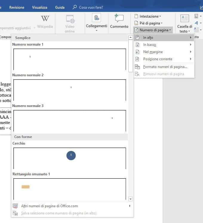203x223 pixels.
Task: Pick the Numero normale 2 preview
Action: 70,90
